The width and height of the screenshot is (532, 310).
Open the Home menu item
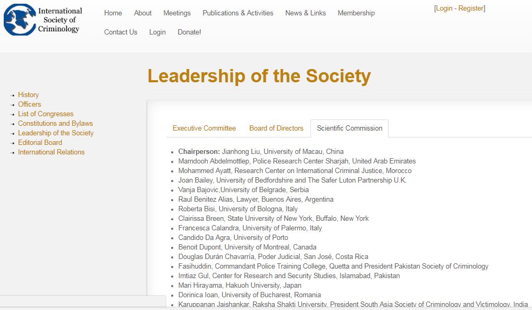click(113, 13)
